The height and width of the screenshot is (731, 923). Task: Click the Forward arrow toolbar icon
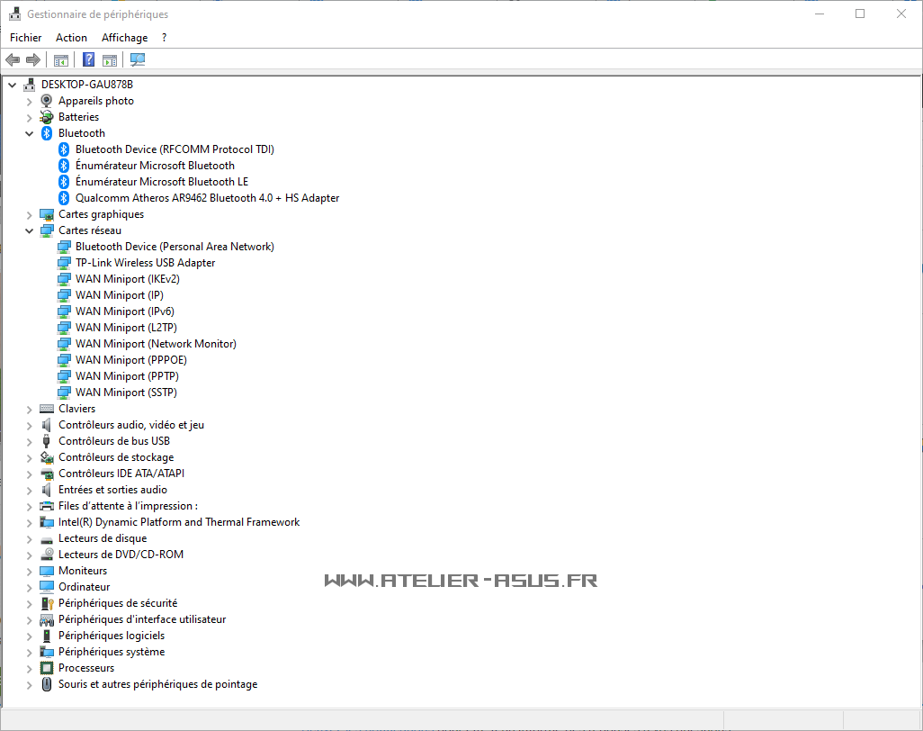pyautogui.click(x=33, y=59)
